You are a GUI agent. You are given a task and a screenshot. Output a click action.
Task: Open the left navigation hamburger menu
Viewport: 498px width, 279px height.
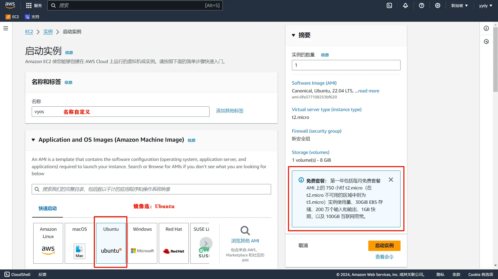point(6,28)
